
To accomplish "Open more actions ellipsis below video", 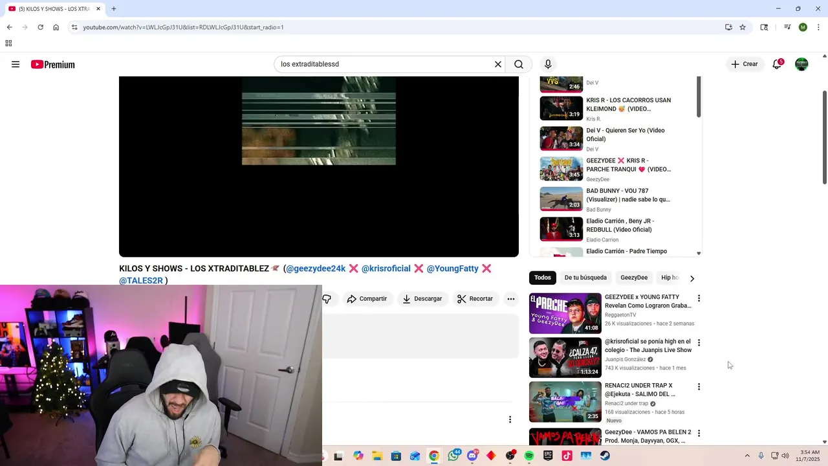I will tap(511, 298).
